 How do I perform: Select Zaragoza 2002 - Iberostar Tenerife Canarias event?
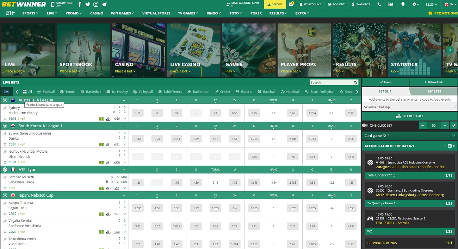[410, 167]
